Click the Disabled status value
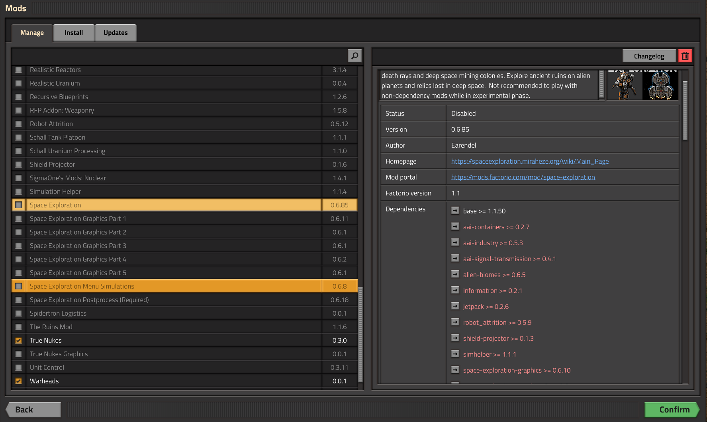The height and width of the screenshot is (422, 707). (x=463, y=113)
